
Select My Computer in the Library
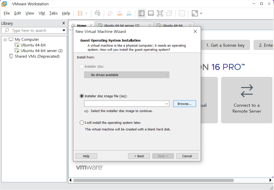(27, 39)
